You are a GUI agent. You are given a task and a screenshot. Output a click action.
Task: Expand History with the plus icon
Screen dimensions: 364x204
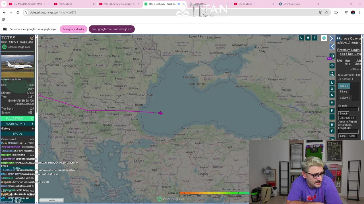(33, 129)
